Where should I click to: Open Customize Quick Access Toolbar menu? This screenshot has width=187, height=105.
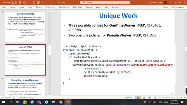(43, 3)
